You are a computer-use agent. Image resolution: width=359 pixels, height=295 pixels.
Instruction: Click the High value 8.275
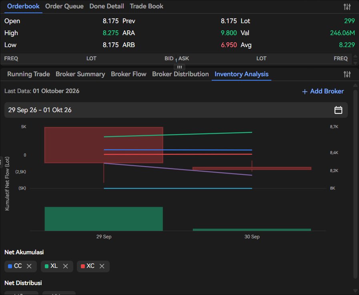110,33
